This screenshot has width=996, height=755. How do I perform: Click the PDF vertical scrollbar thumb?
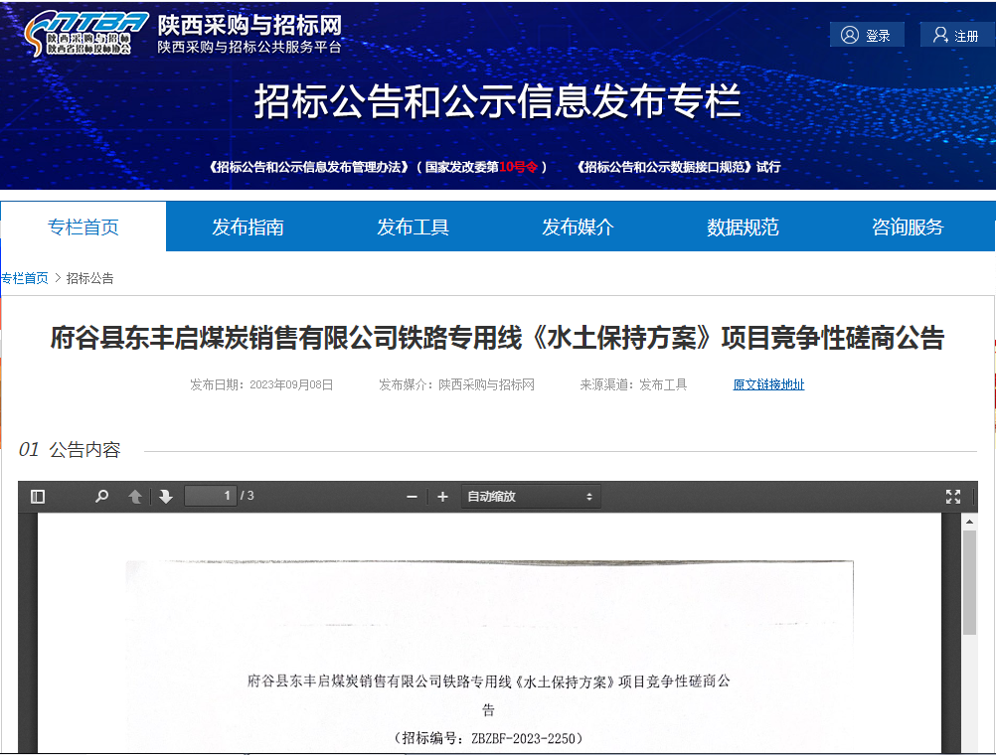[969, 582]
